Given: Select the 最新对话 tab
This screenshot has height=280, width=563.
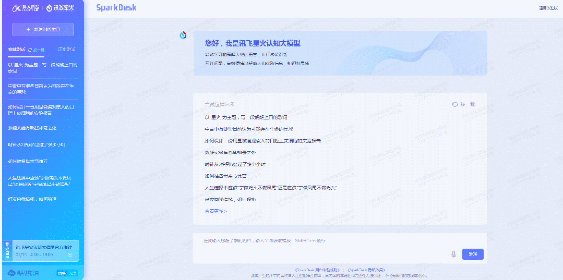Looking at the screenshot, I should coord(16,50).
